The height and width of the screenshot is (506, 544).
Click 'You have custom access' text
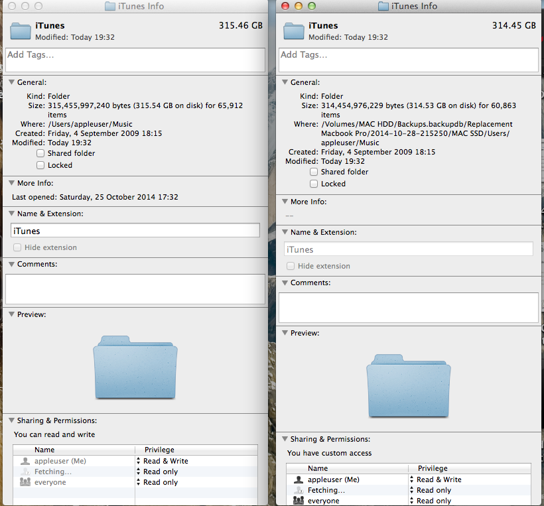pos(329,453)
